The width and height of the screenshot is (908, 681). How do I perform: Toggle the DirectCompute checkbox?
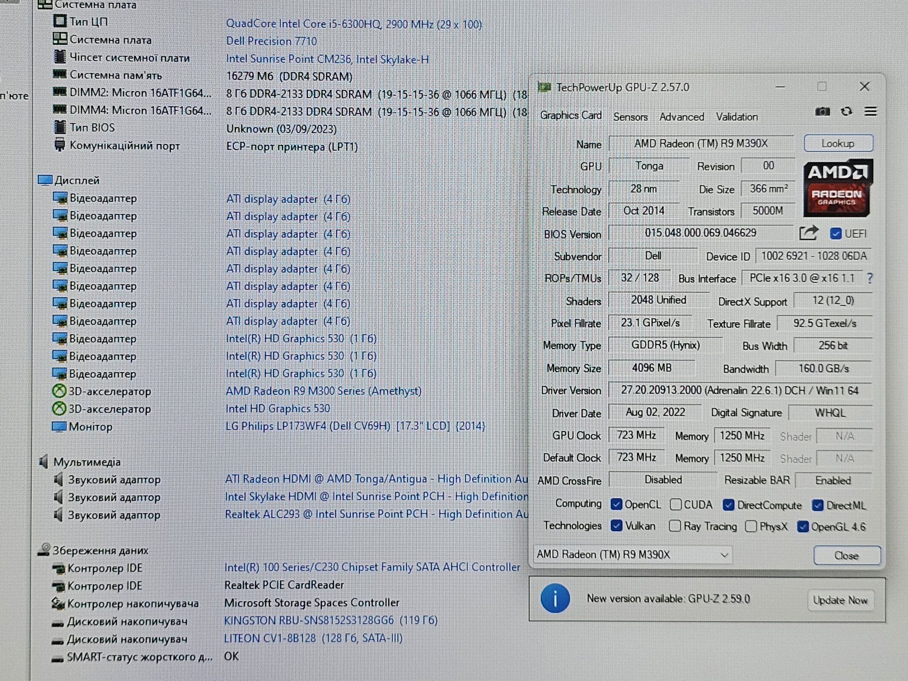point(728,505)
